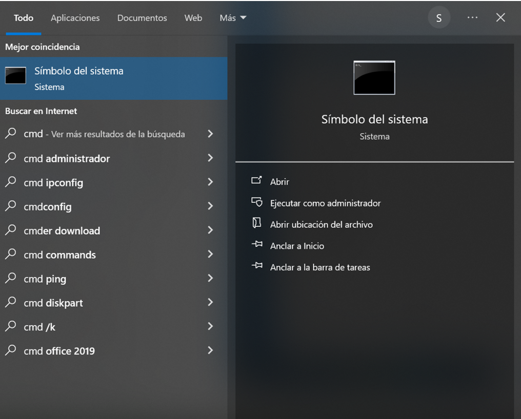Click the magnifier icon beside cmd office 2019

11,350
